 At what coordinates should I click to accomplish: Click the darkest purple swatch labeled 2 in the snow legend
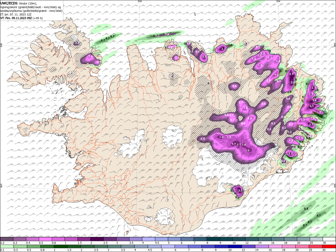[97, 239]
